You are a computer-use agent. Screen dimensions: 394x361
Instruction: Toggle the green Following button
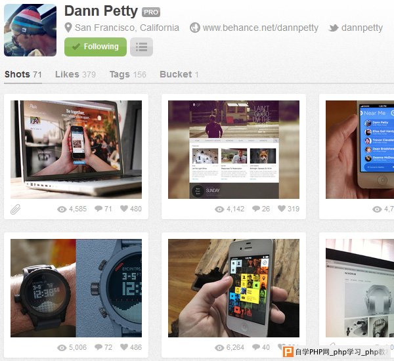tap(95, 47)
